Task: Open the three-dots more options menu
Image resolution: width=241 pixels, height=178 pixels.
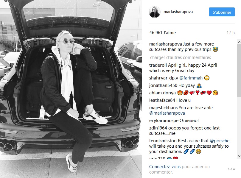Action: [231, 169]
